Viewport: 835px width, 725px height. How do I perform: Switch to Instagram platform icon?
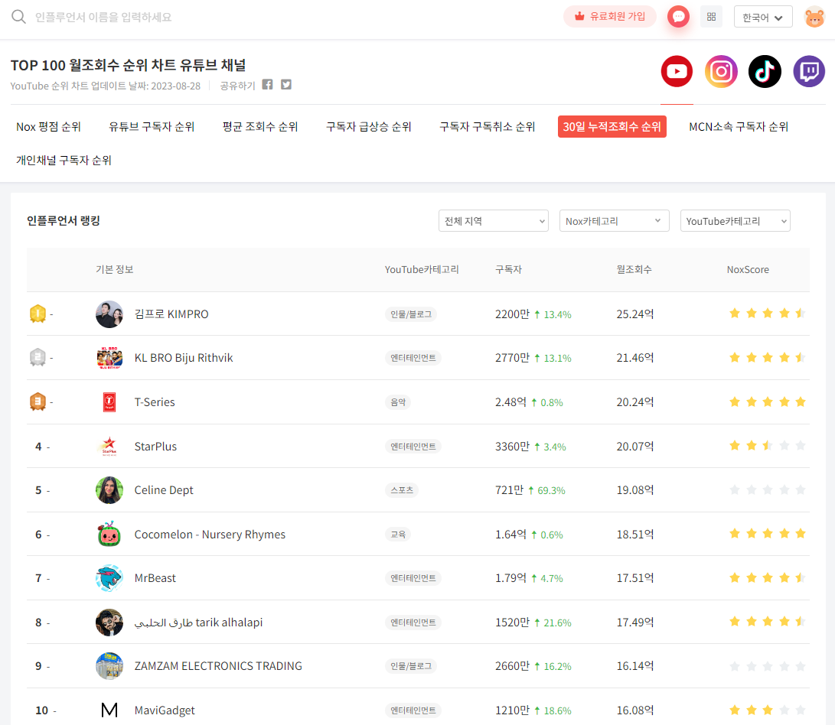[x=721, y=71]
